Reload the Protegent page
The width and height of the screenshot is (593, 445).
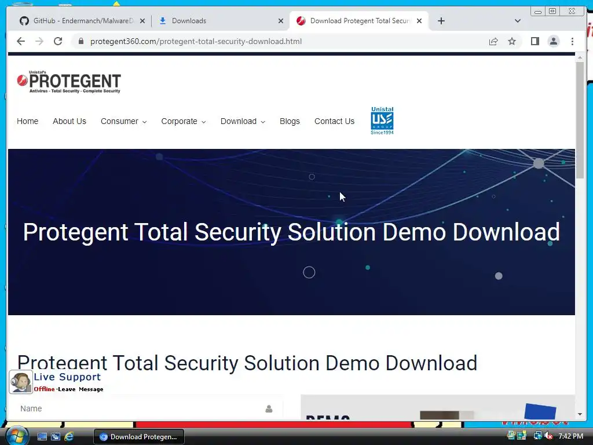[x=58, y=41]
